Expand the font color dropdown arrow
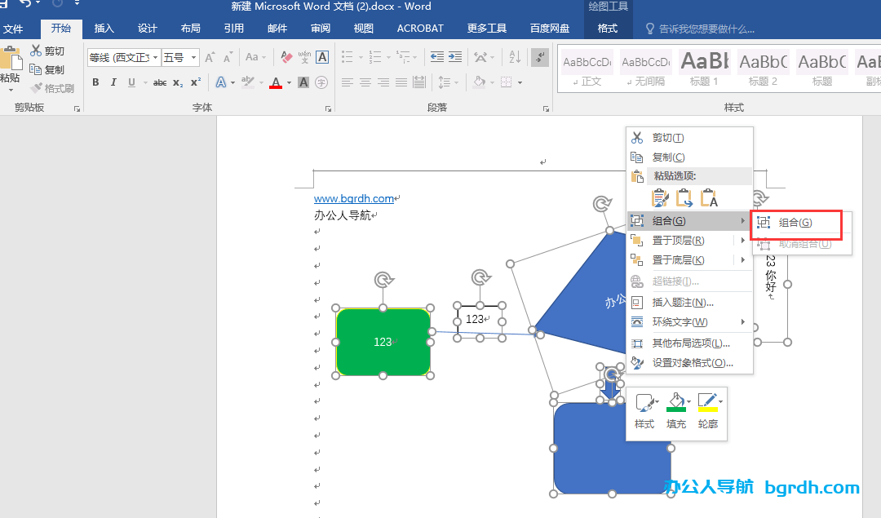Screen dimensions: 881x518 pyautogui.click(x=289, y=82)
